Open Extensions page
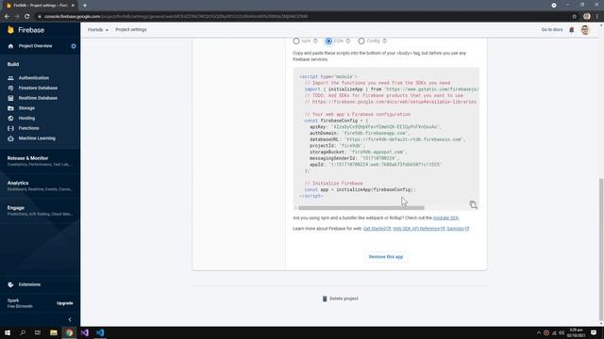 tap(29, 284)
